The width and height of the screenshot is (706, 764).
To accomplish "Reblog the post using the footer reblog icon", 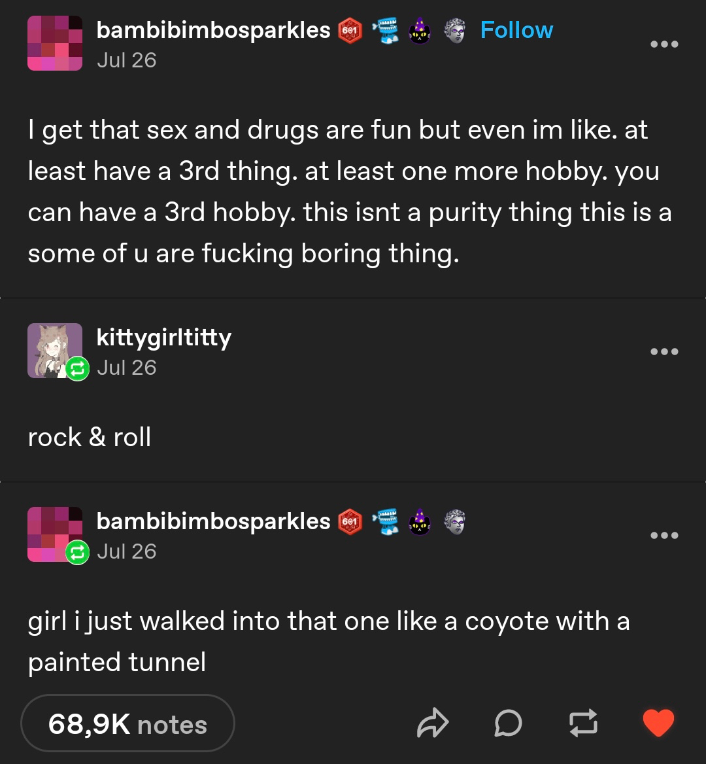I will 583,723.
